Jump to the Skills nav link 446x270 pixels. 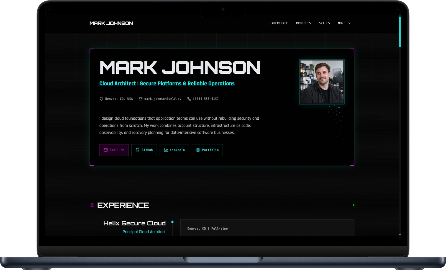[324, 23]
